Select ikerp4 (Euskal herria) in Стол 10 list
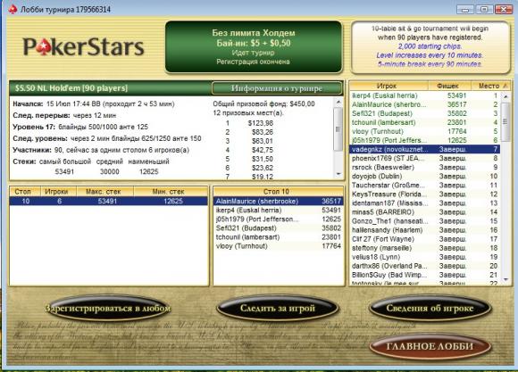 click(279, 211)
